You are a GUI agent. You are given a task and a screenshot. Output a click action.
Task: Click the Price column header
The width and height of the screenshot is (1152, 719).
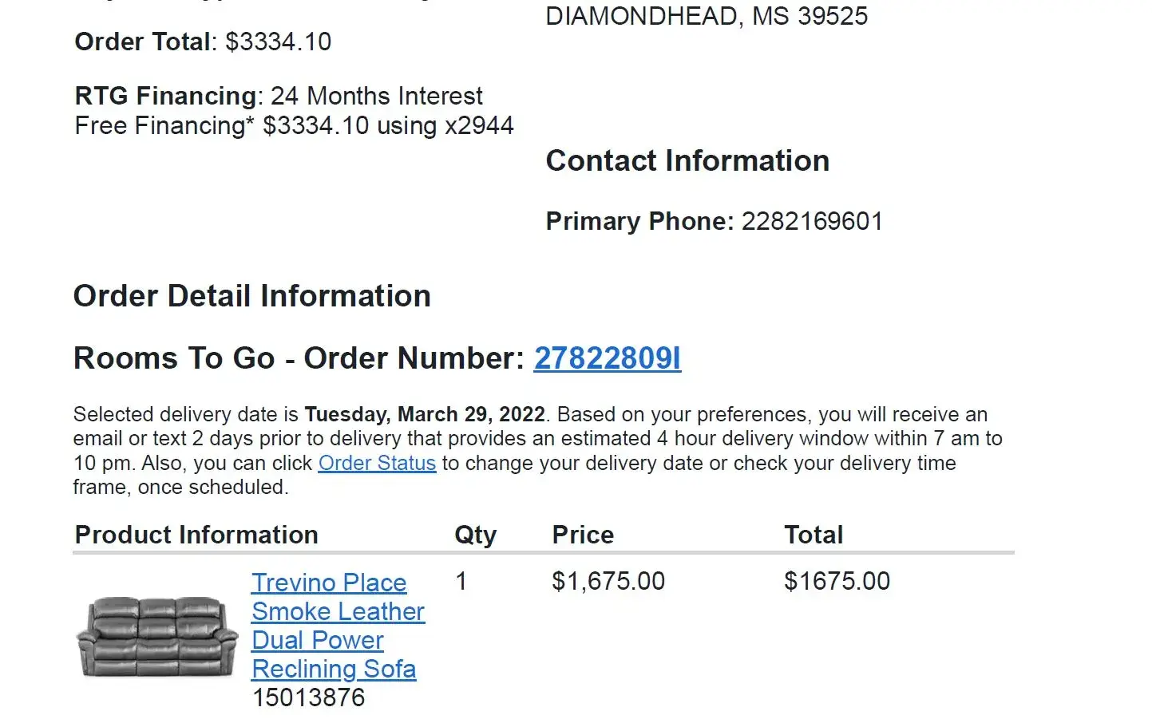583,535
